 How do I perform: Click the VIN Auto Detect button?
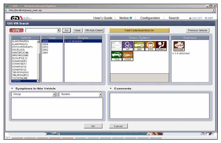[x=94, y=30]
